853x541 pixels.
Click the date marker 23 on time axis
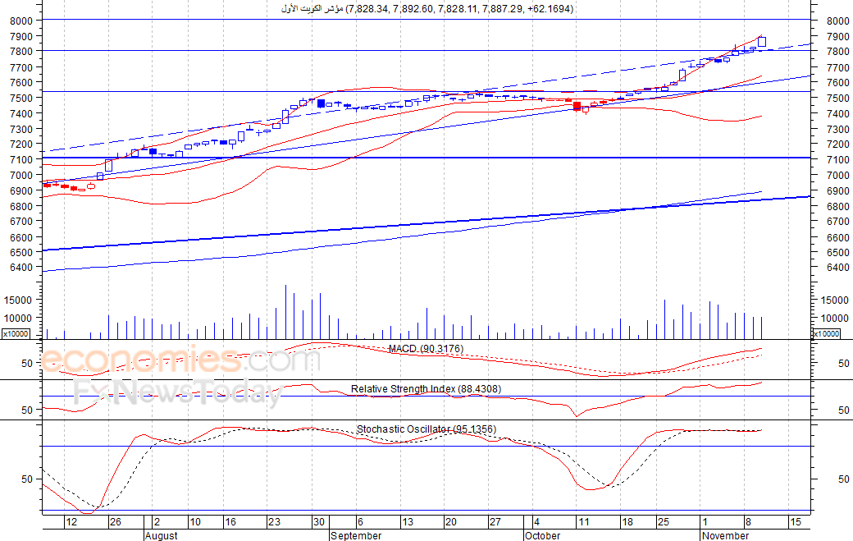click(x=274, y=522)
